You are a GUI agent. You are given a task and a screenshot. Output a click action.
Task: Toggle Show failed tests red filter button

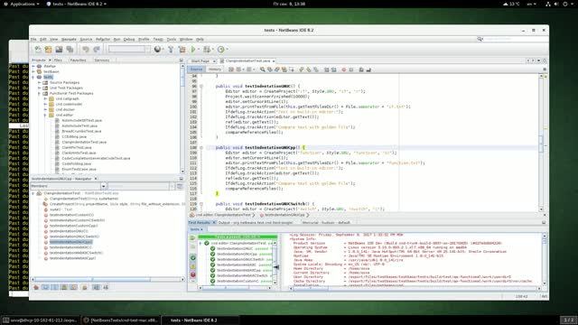coord(192,274)
